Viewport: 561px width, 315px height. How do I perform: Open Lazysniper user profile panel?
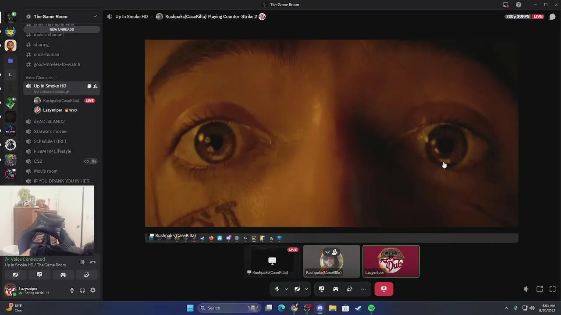pyautogui.click(x=34, y=290)
